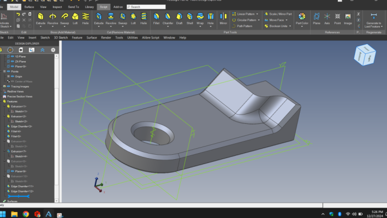Open the Alibre Script menu
This screenshot has width=387, height=218.
151,38
